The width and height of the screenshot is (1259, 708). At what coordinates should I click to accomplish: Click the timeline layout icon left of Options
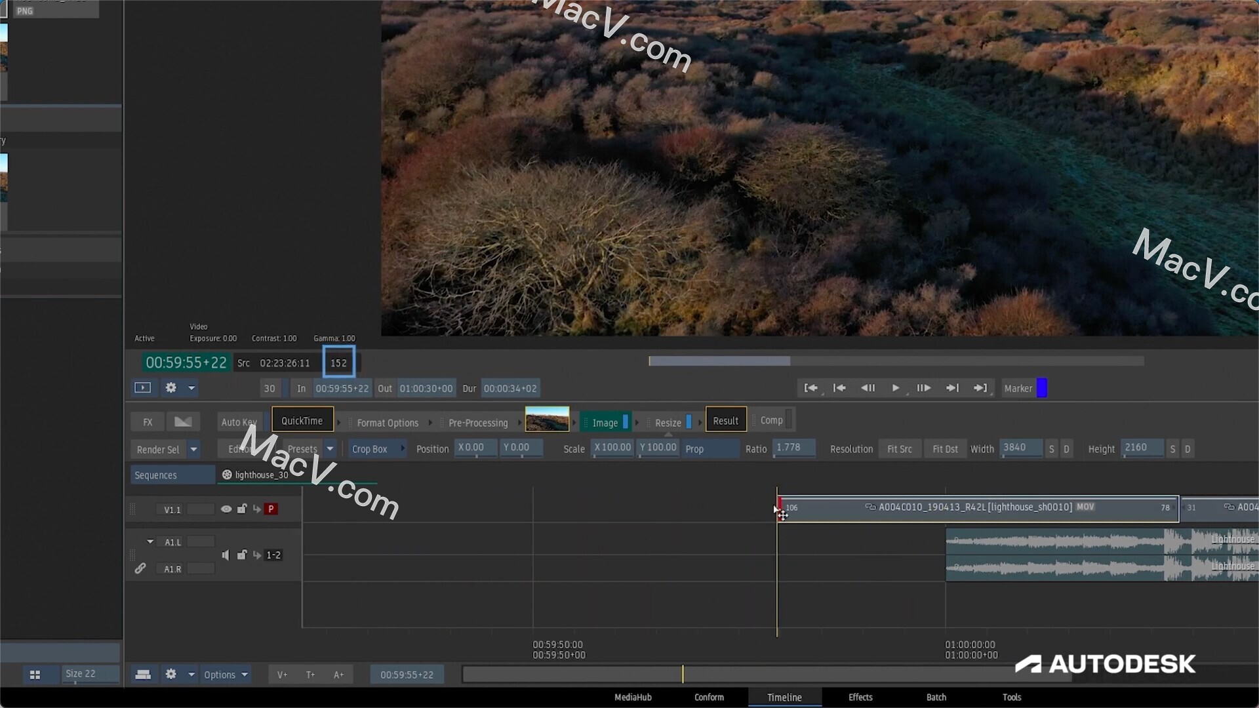click(x=143, y=675)
